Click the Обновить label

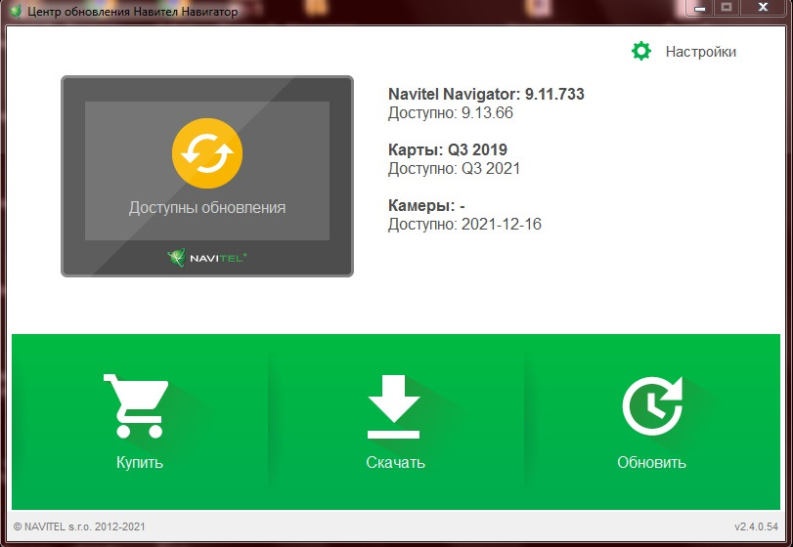651,462
